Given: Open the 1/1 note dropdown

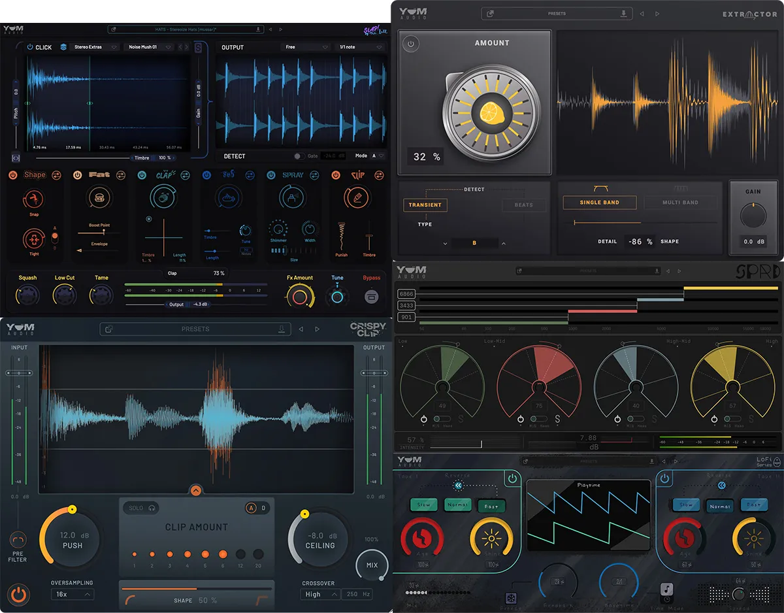Looking at the screenshot, I should tap(361, 47).
